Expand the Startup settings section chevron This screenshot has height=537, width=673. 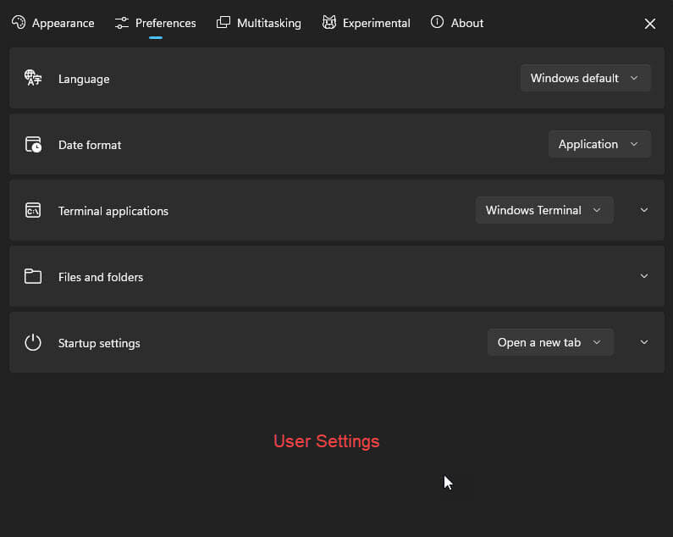click(644, 342)
